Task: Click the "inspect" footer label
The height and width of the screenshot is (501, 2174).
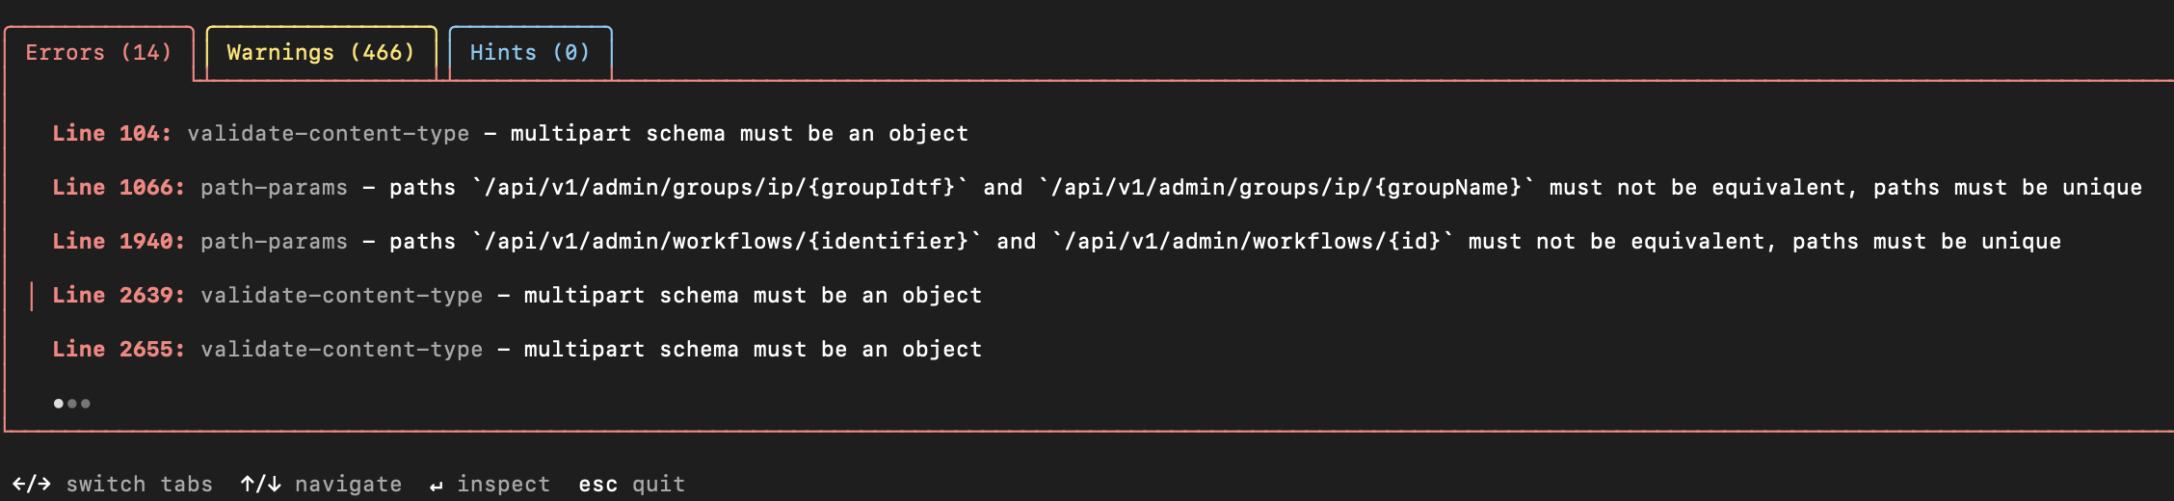Action: (x=503, y=484)
